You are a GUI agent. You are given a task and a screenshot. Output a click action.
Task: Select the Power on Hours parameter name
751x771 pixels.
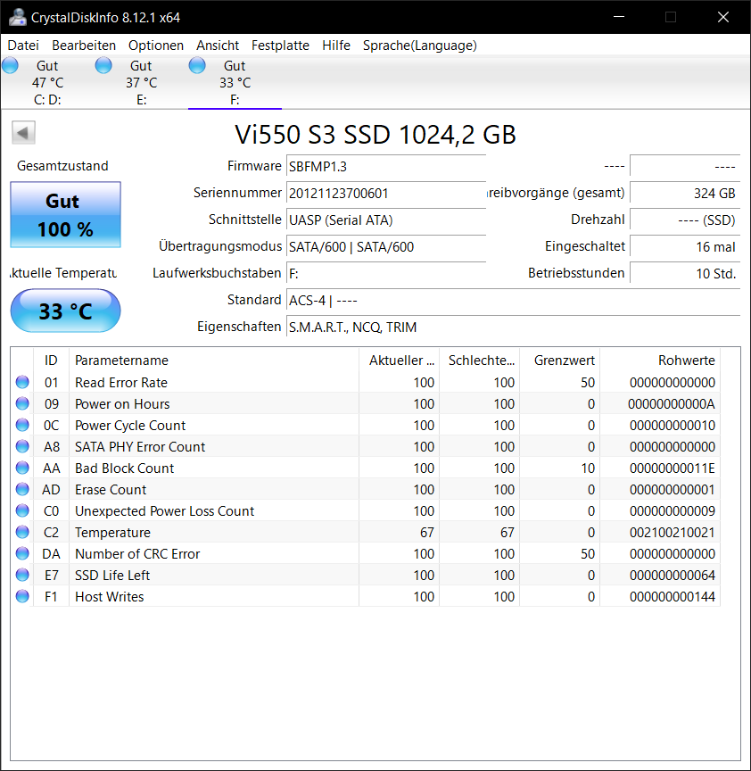click(x=122, y=404)
